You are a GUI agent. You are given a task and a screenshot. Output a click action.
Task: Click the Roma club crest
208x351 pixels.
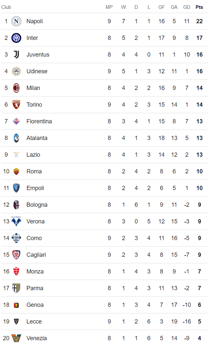coord(16,171)
